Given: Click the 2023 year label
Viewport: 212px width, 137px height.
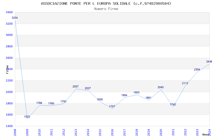Looking at the screenshot, I should point(198,132).
